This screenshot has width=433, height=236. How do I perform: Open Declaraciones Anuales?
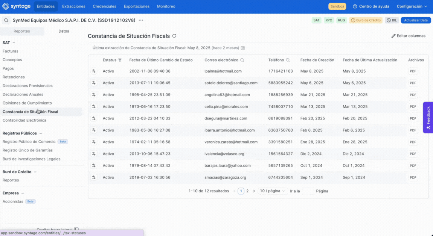coord(23,94)
